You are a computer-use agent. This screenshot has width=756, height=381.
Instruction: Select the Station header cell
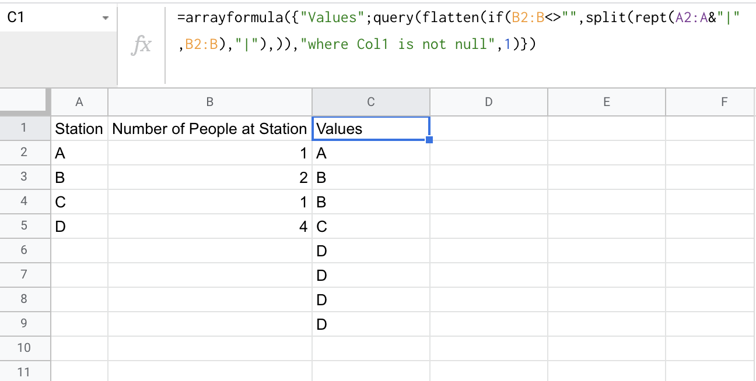tap(79, 128)
